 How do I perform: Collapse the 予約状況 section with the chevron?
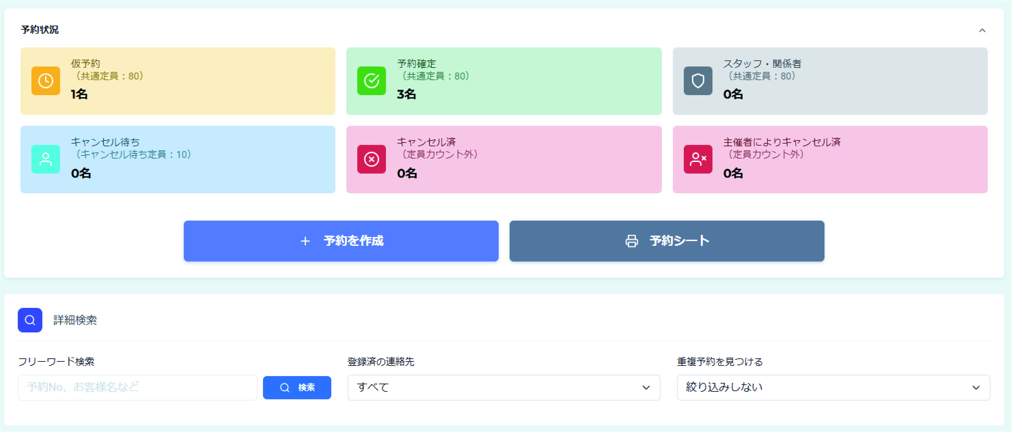983,30
